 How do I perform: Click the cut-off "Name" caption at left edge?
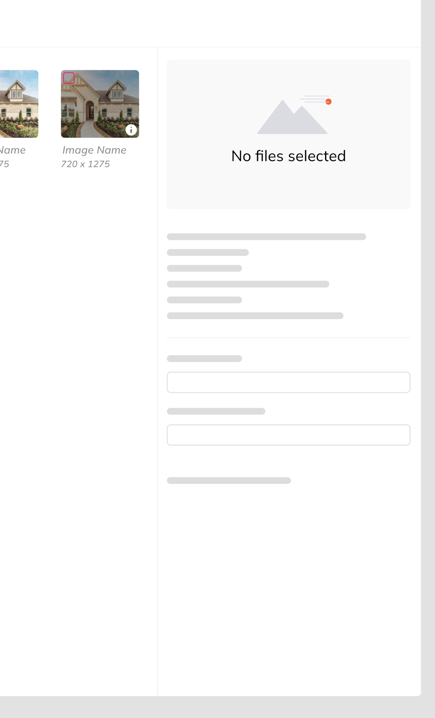[x=13, y=150]
